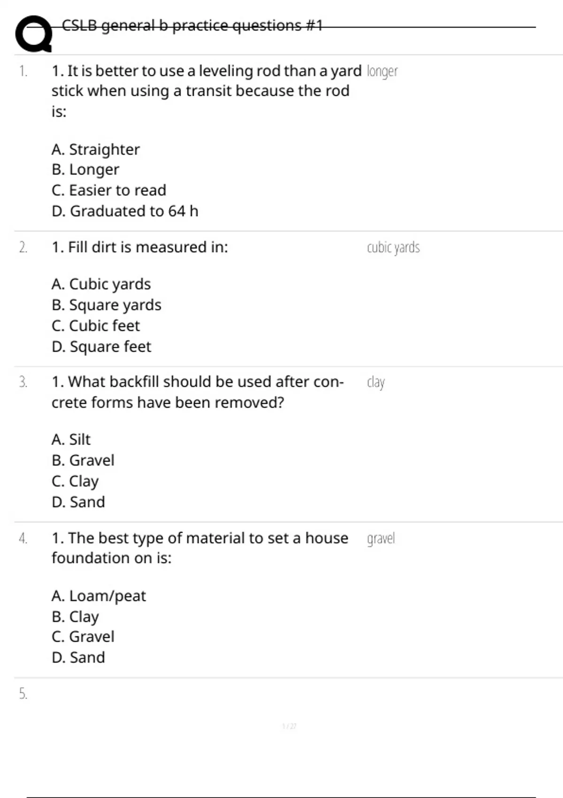Pick option "C. Easier to read"
The width and height of the screenshot is (563, 798).
click(109, 190)
